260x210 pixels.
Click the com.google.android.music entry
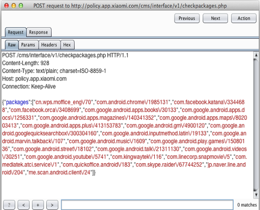click(x=107, y=141)
